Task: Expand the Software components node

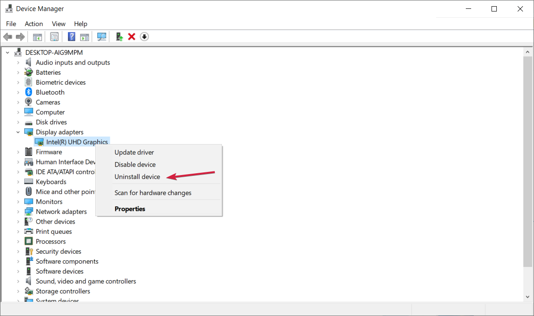Action: click(18, 261)
